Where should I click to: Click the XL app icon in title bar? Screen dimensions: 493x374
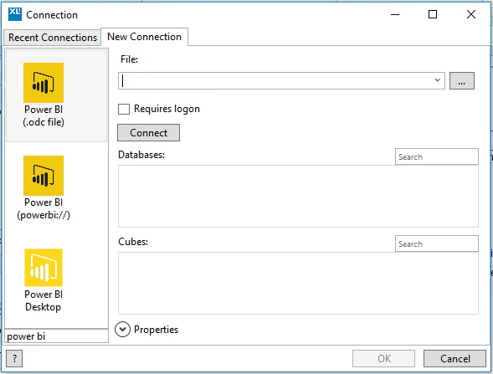tap(15, 14)
